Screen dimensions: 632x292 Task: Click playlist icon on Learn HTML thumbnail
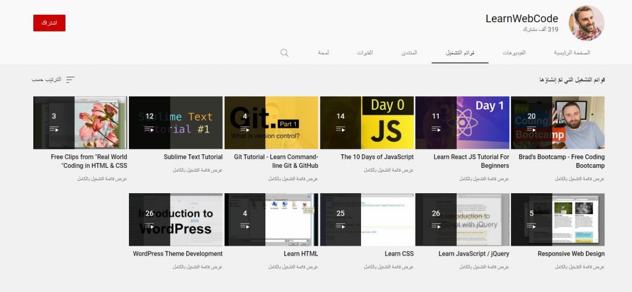click(x=245, y=227)
